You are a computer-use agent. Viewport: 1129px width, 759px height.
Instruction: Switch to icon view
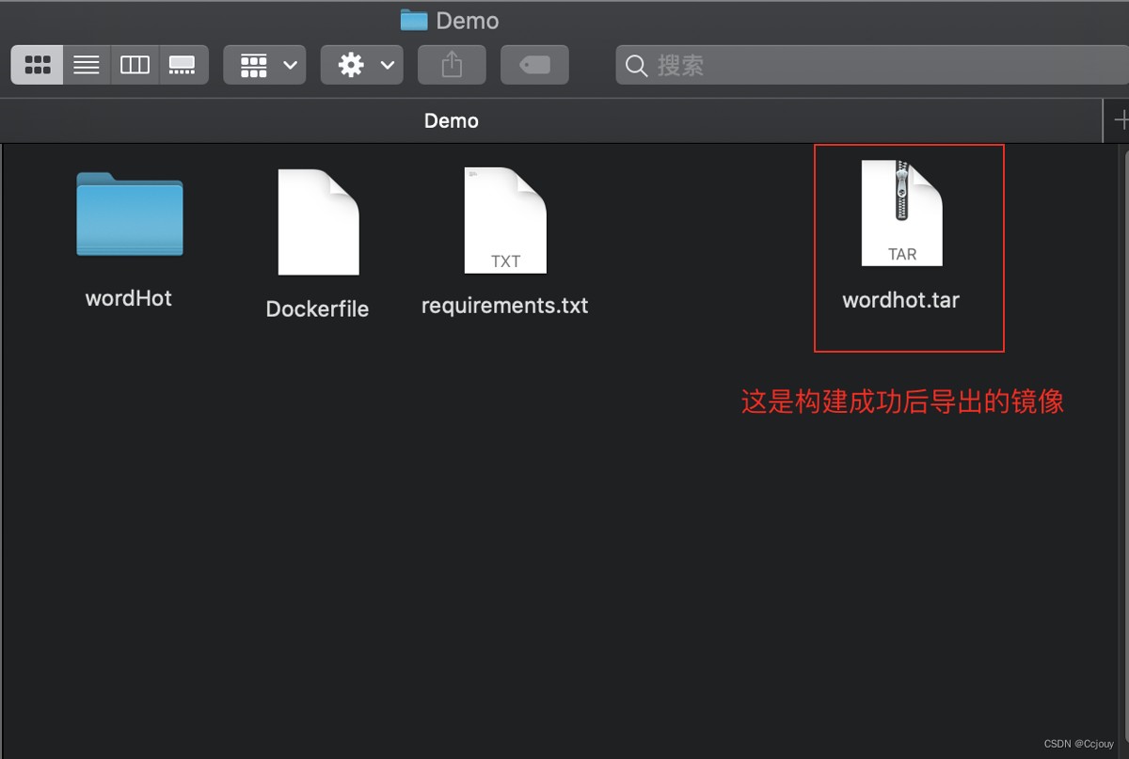point(38,65)
